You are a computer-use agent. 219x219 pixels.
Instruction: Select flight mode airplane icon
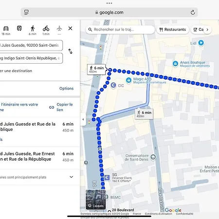(x=59, y=29)
